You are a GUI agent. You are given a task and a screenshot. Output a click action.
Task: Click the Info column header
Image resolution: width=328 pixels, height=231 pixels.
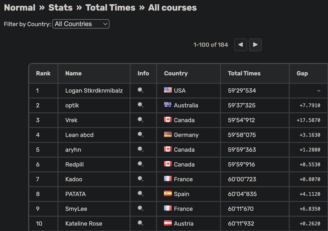point(143,73)
